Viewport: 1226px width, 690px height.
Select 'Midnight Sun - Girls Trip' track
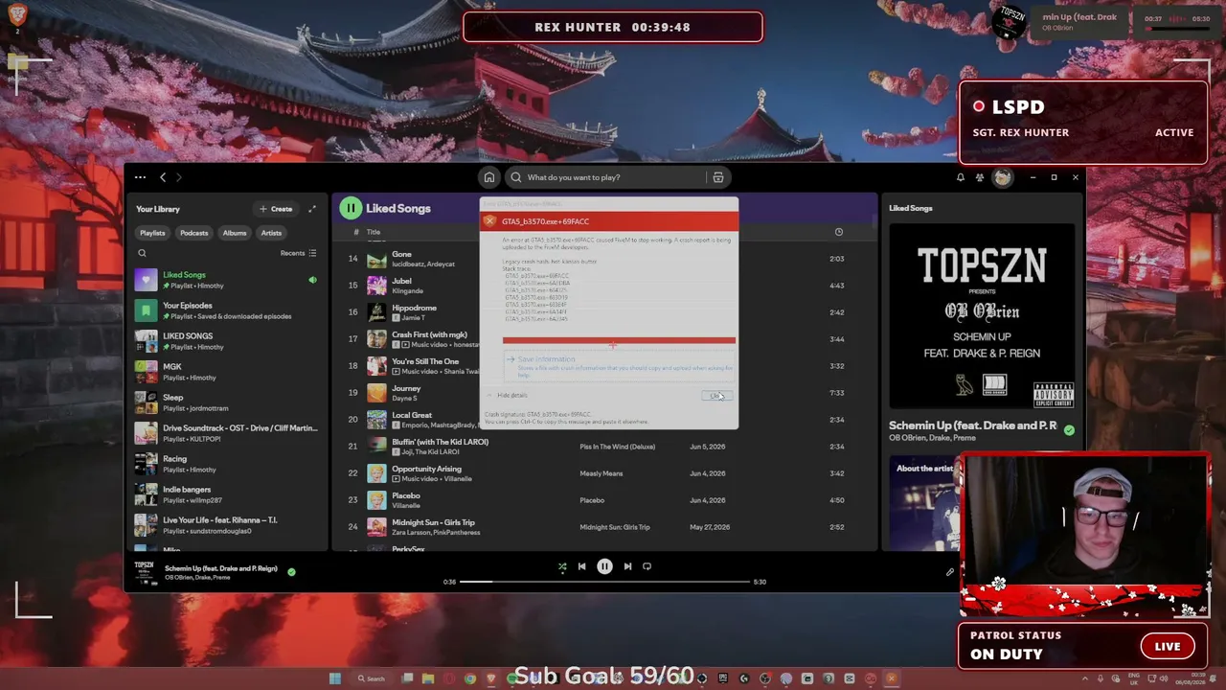(x=433, y=522)
